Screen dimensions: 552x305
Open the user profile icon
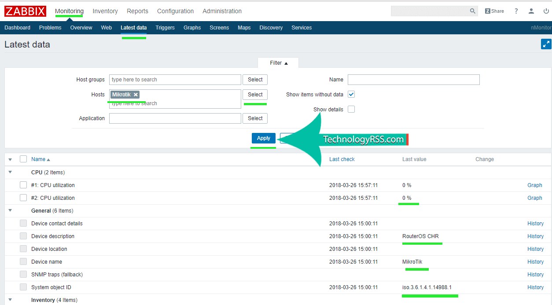pos(531,11)
